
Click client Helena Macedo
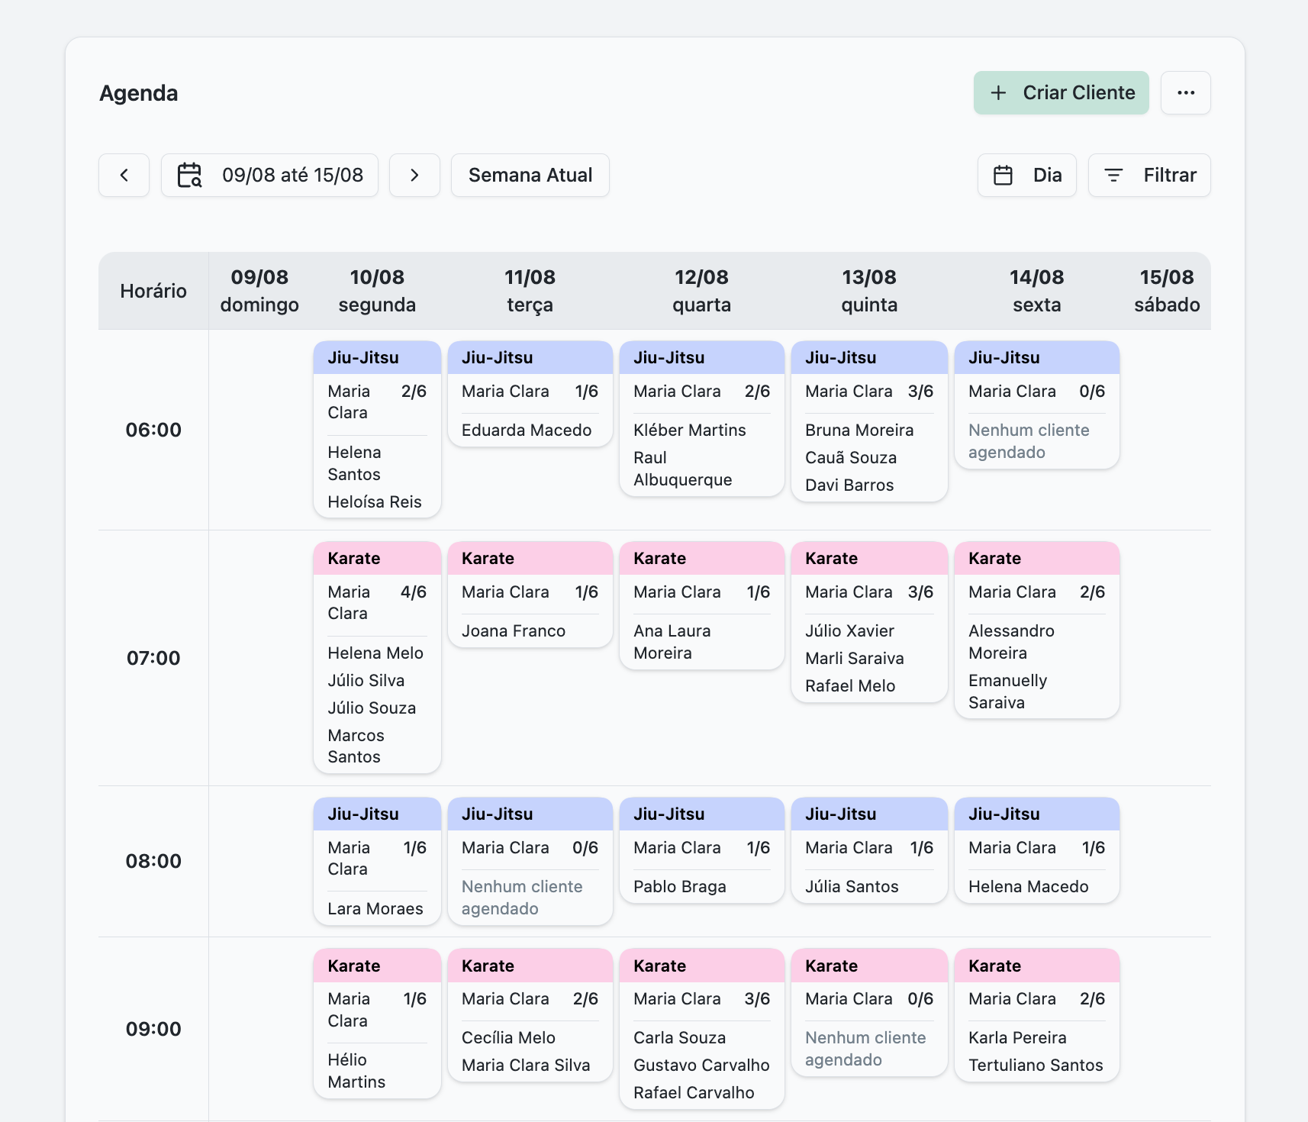point(1029,886)
